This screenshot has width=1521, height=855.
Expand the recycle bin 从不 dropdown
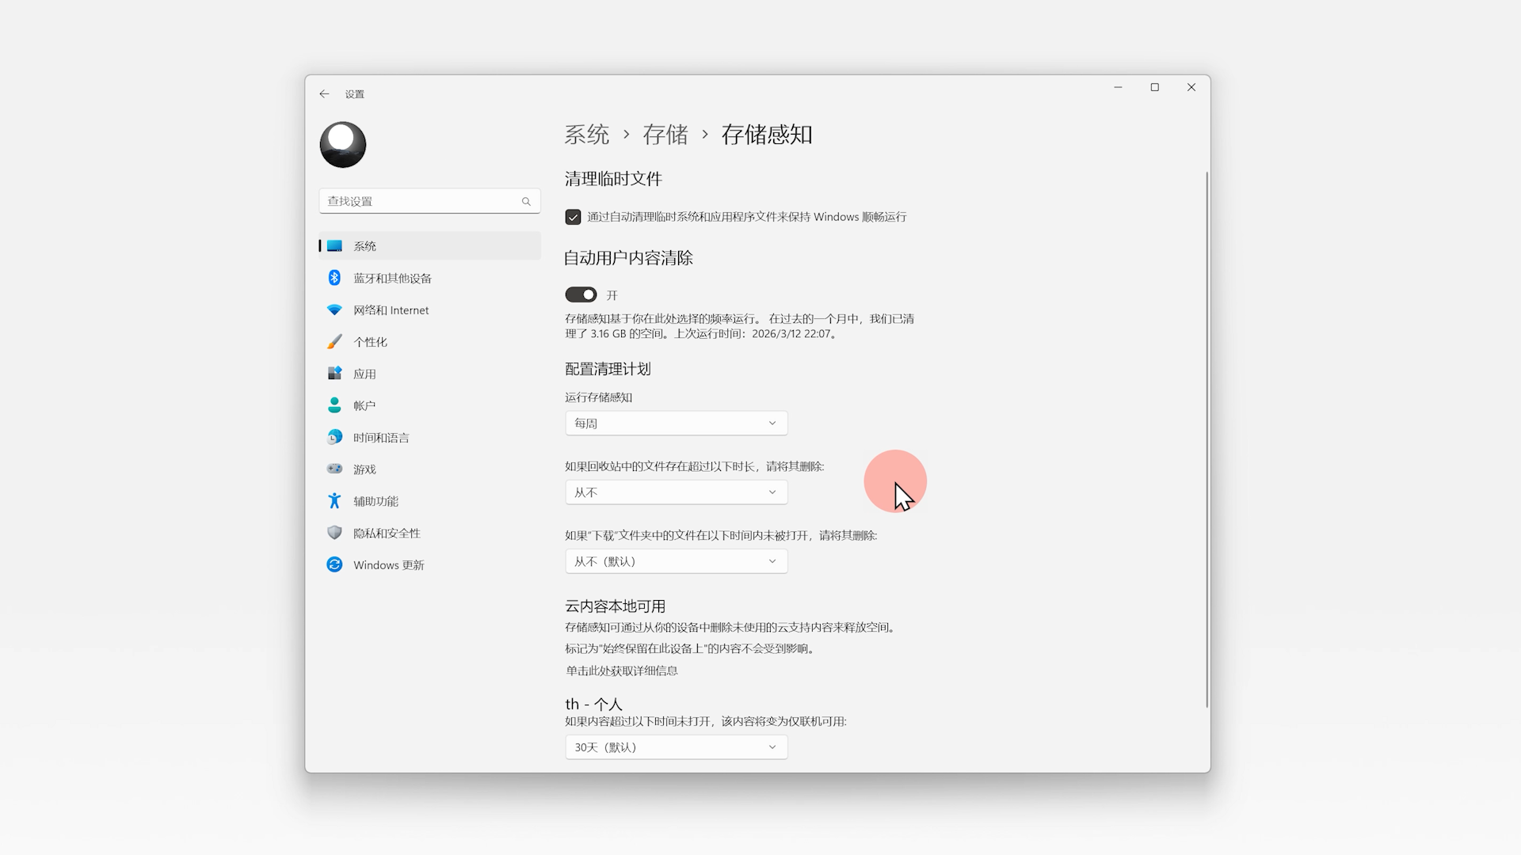coord(676,492)
